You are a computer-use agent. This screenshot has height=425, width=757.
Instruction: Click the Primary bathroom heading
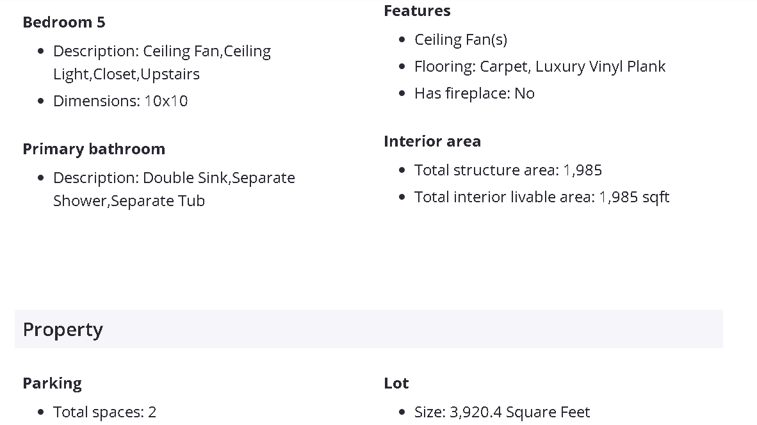(94, 149)
